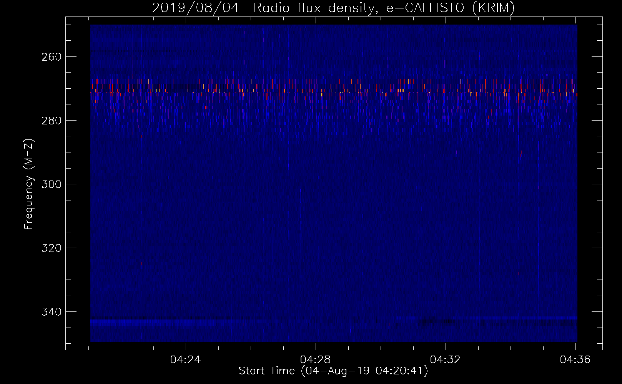Image resolution: width=622 pixels, height=384 pixels.
Task: Click the 04:28 time tick label
Action: (x=316, y=360)
